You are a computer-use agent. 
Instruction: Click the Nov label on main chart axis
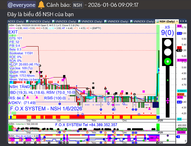click(x=94, y=121)
